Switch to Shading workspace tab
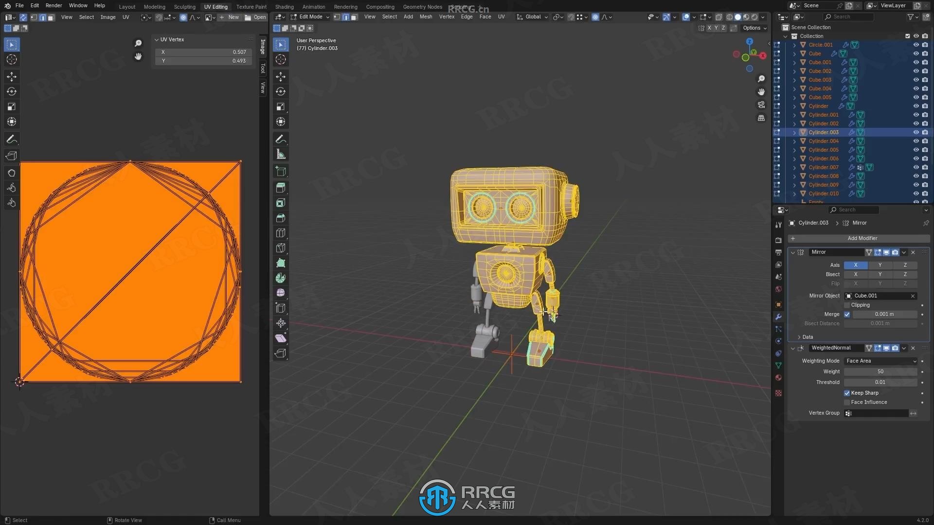Screen dimensions: 934x525 pos(284,6)
